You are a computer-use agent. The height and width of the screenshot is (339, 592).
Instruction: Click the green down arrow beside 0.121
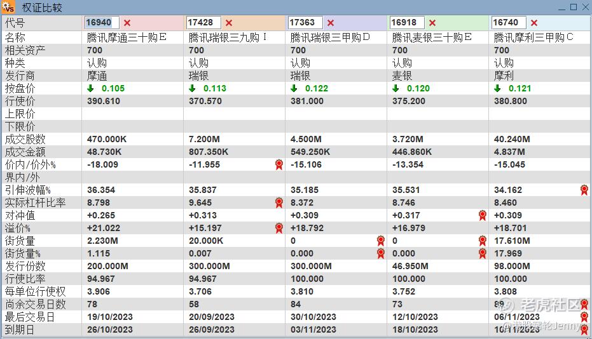tap(497, 89)
